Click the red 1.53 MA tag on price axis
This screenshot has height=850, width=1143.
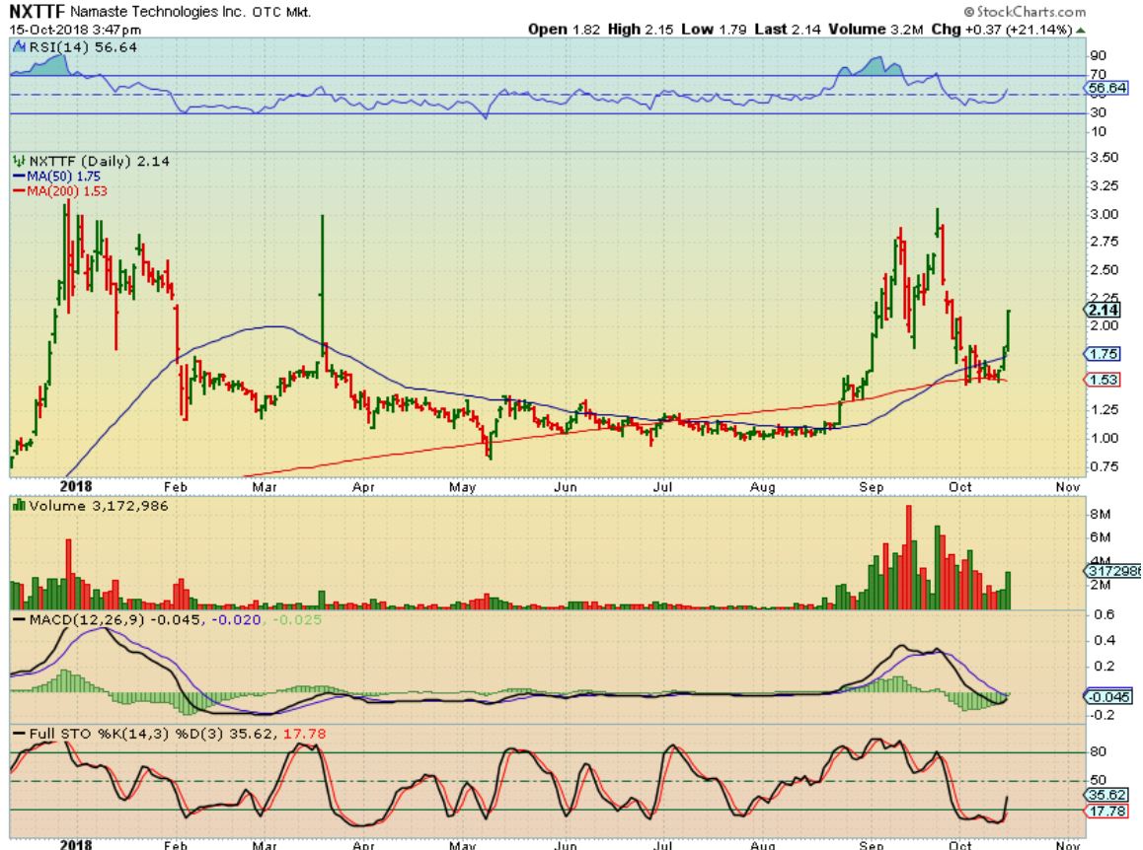pos(1103,380)
